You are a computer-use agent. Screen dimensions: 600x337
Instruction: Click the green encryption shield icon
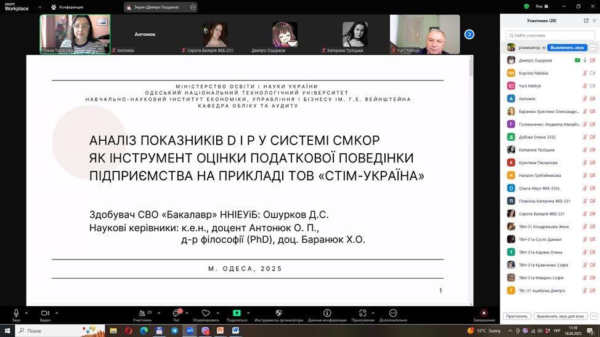pyautogui.click(x=527, y=7)
